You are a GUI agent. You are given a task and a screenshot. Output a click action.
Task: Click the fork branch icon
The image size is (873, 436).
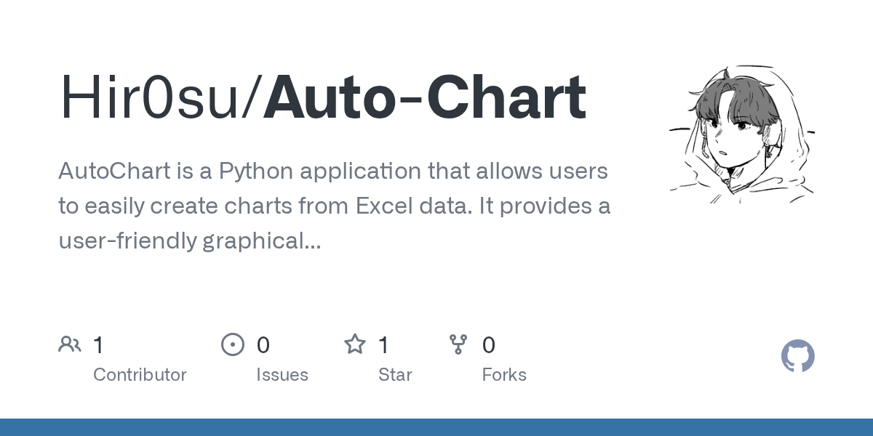pyautogui.click(x=458, y=344)
